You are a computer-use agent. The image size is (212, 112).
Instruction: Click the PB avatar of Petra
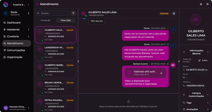point(40,102)
